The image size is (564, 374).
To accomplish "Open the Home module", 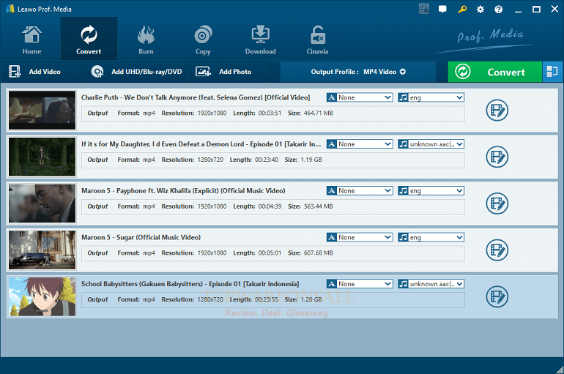I will (x=31, y=40).
